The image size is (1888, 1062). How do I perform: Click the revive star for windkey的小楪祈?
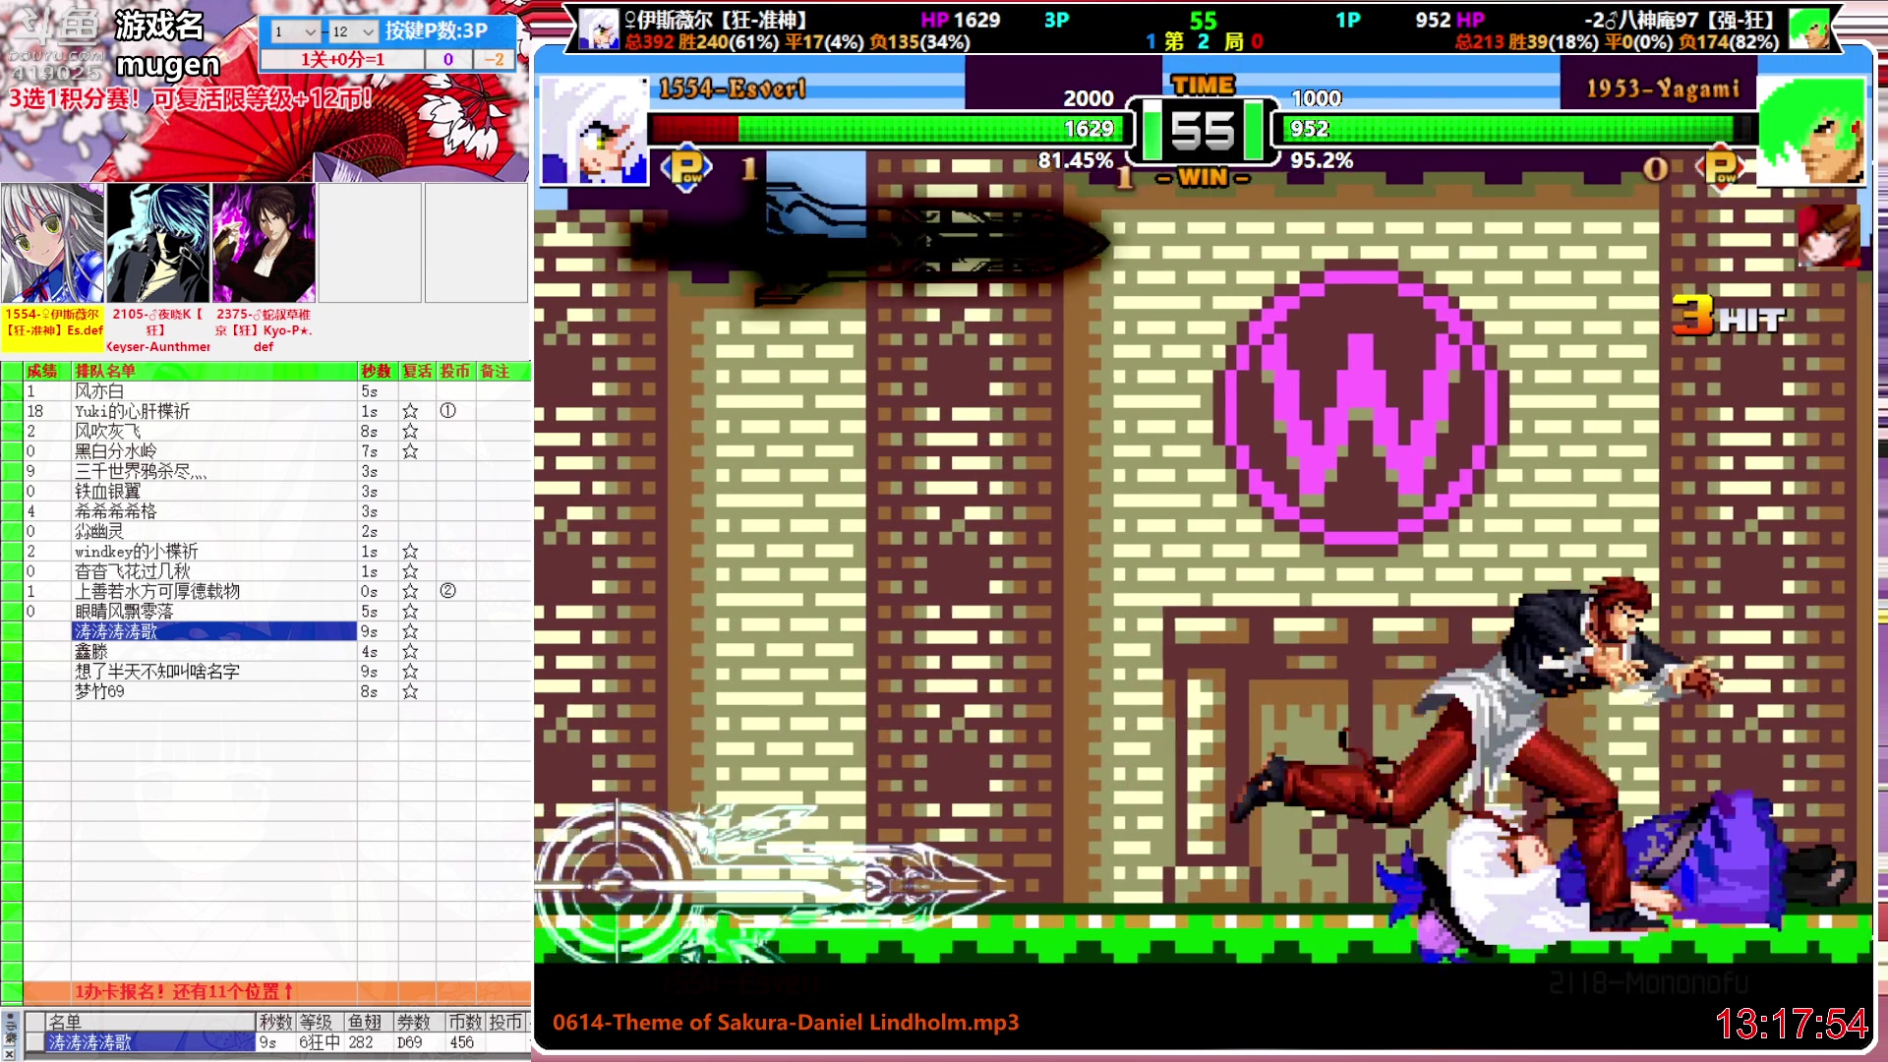pos(410,552)
